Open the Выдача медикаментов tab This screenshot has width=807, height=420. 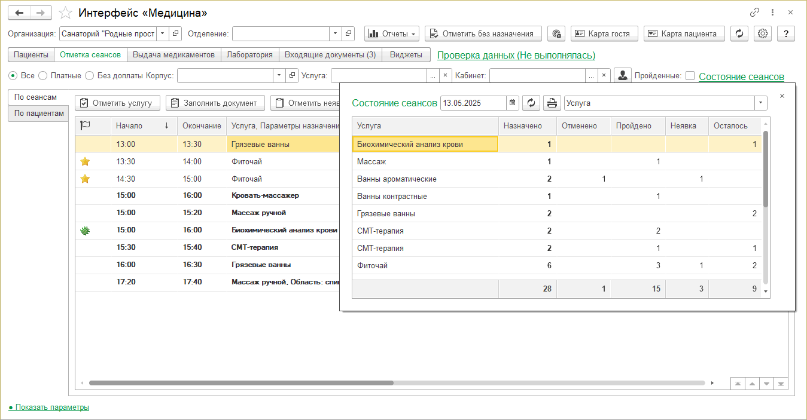tap(173, 55)
